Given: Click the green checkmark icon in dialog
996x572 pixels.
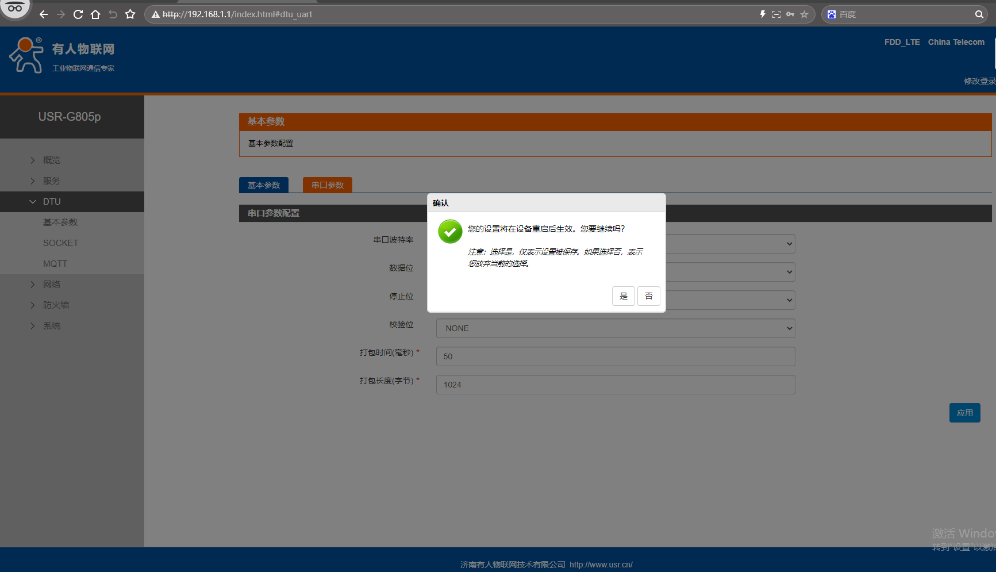Looking at the screenshot, I should click(450, 232).
